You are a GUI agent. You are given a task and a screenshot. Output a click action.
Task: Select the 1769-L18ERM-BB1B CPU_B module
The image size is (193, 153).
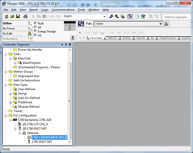click(x=49, y=137)
